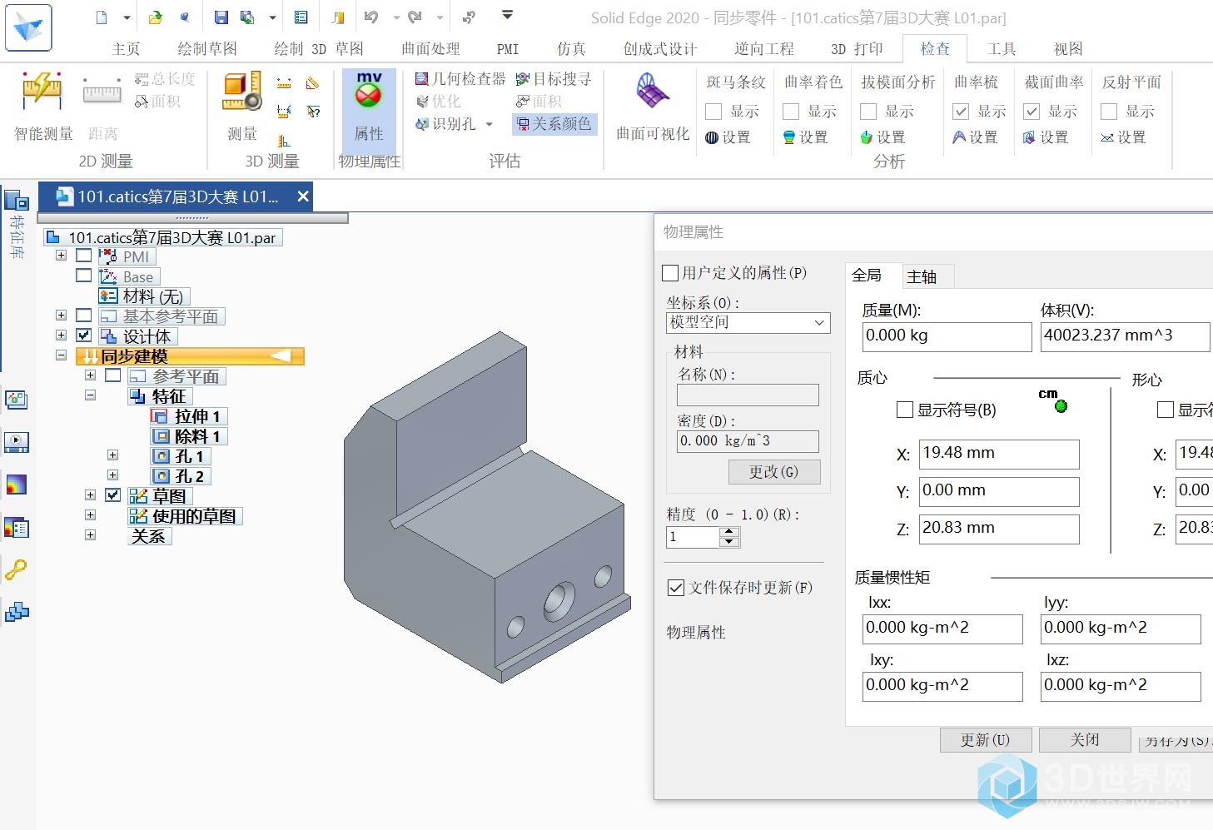Viewport: 1213px width, 830px height.
Task: Click the material Name field
Action: 748,395
